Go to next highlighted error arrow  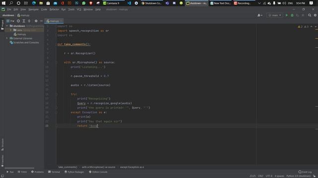pyautogui.click(x=316, y=27)
